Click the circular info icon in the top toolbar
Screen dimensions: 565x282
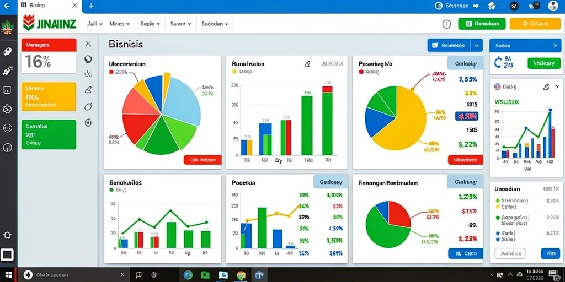click(x=446, y=24)
